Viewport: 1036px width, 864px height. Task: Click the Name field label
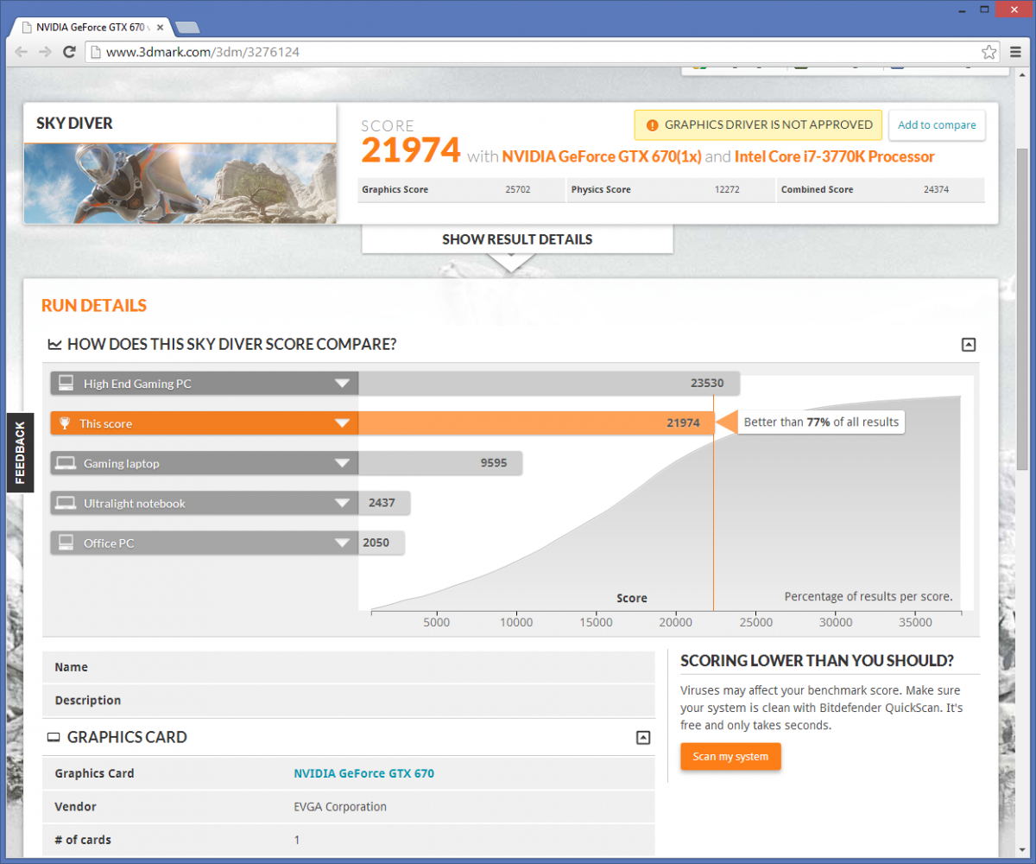(x=71, y=667)
